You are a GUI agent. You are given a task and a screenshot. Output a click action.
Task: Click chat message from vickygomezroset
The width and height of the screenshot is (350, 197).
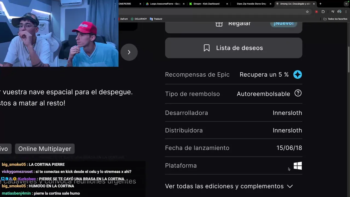[x=66, y=172]
